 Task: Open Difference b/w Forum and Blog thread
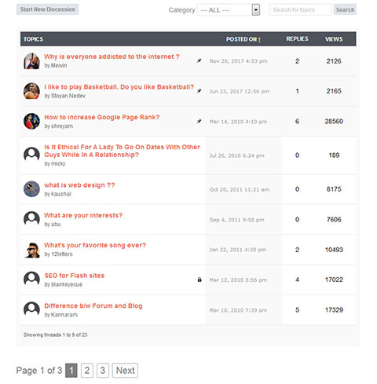click(93, 305)
